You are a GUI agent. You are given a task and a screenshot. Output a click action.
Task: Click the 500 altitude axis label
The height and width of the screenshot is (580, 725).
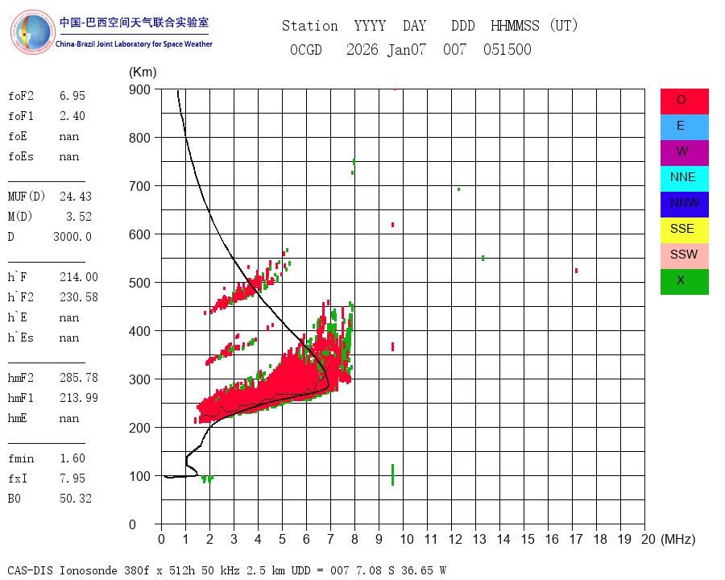point(139,283)
